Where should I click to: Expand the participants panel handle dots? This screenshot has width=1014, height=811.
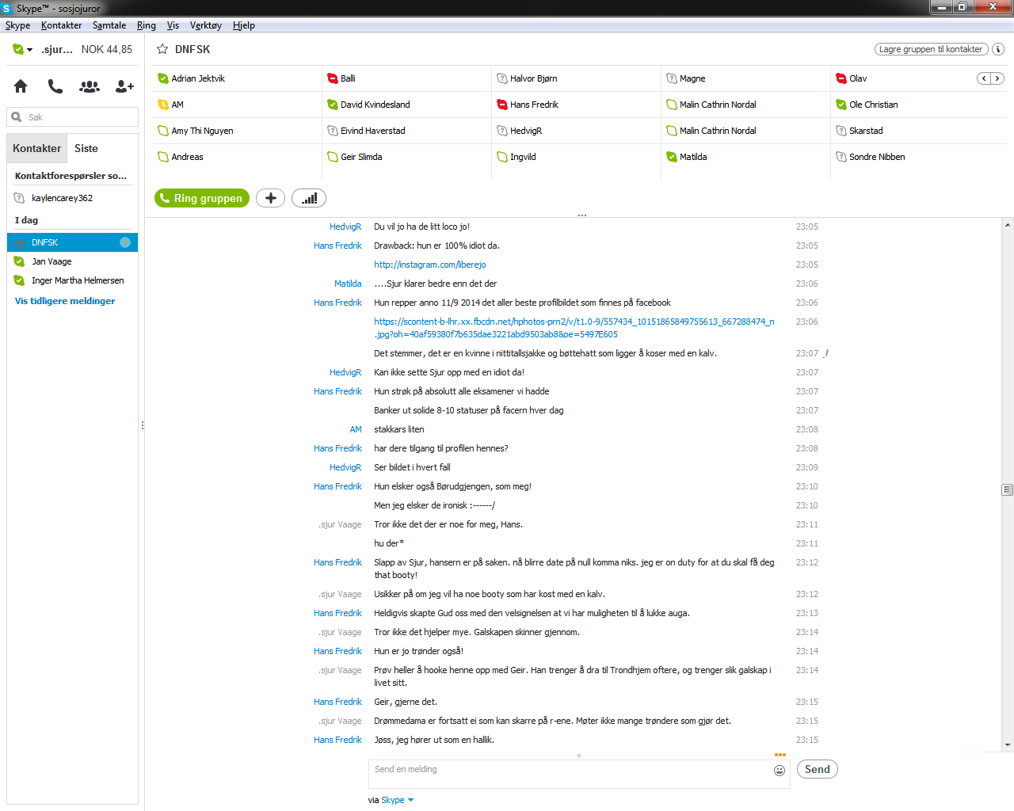[x=582, y=215]
